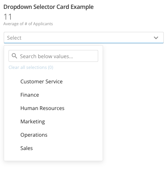The height and width of the screenshot is (180, 166).
Task: Focus the Search below values field
Action: (53, 56)
